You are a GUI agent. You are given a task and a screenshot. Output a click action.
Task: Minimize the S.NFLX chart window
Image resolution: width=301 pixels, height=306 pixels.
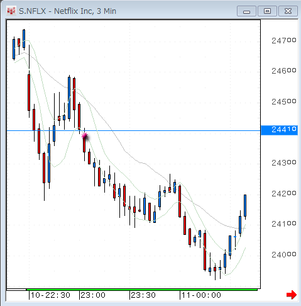pos(246,11)
